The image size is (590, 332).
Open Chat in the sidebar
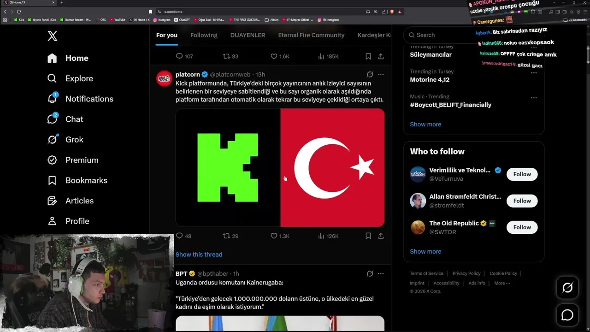click(x=65, y=119)
